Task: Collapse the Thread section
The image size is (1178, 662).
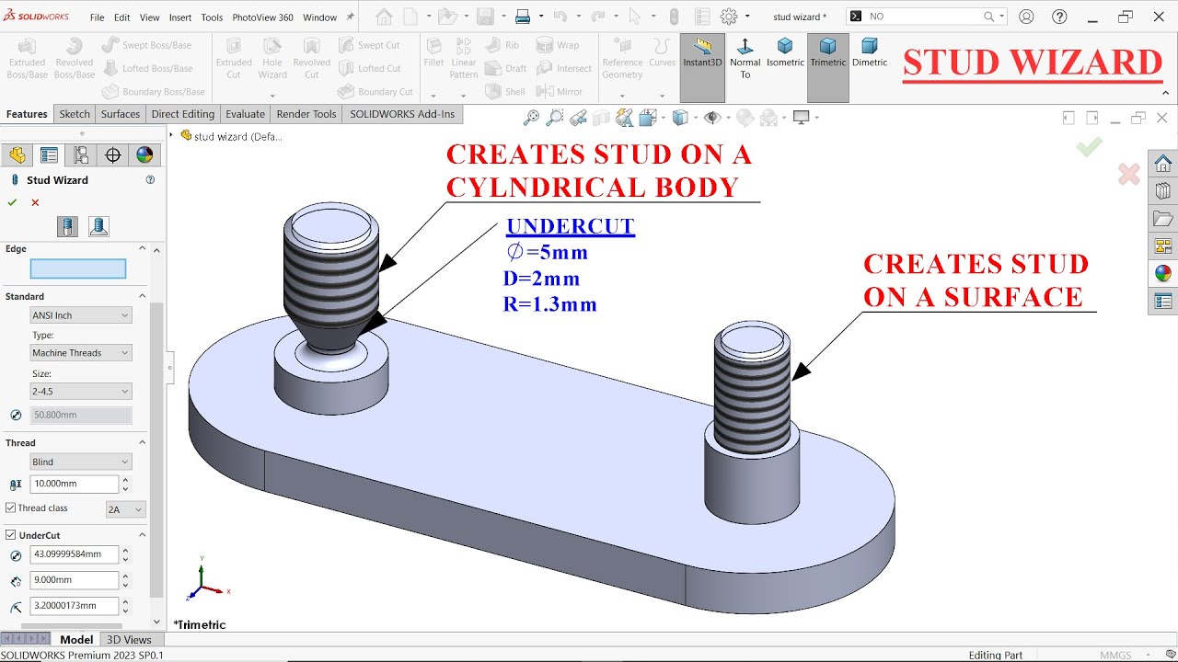Action: point(142,442)
